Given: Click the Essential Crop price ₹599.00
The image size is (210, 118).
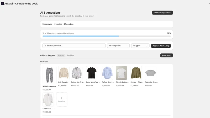Looking at the screenshot, I should (x=148, y=85).
